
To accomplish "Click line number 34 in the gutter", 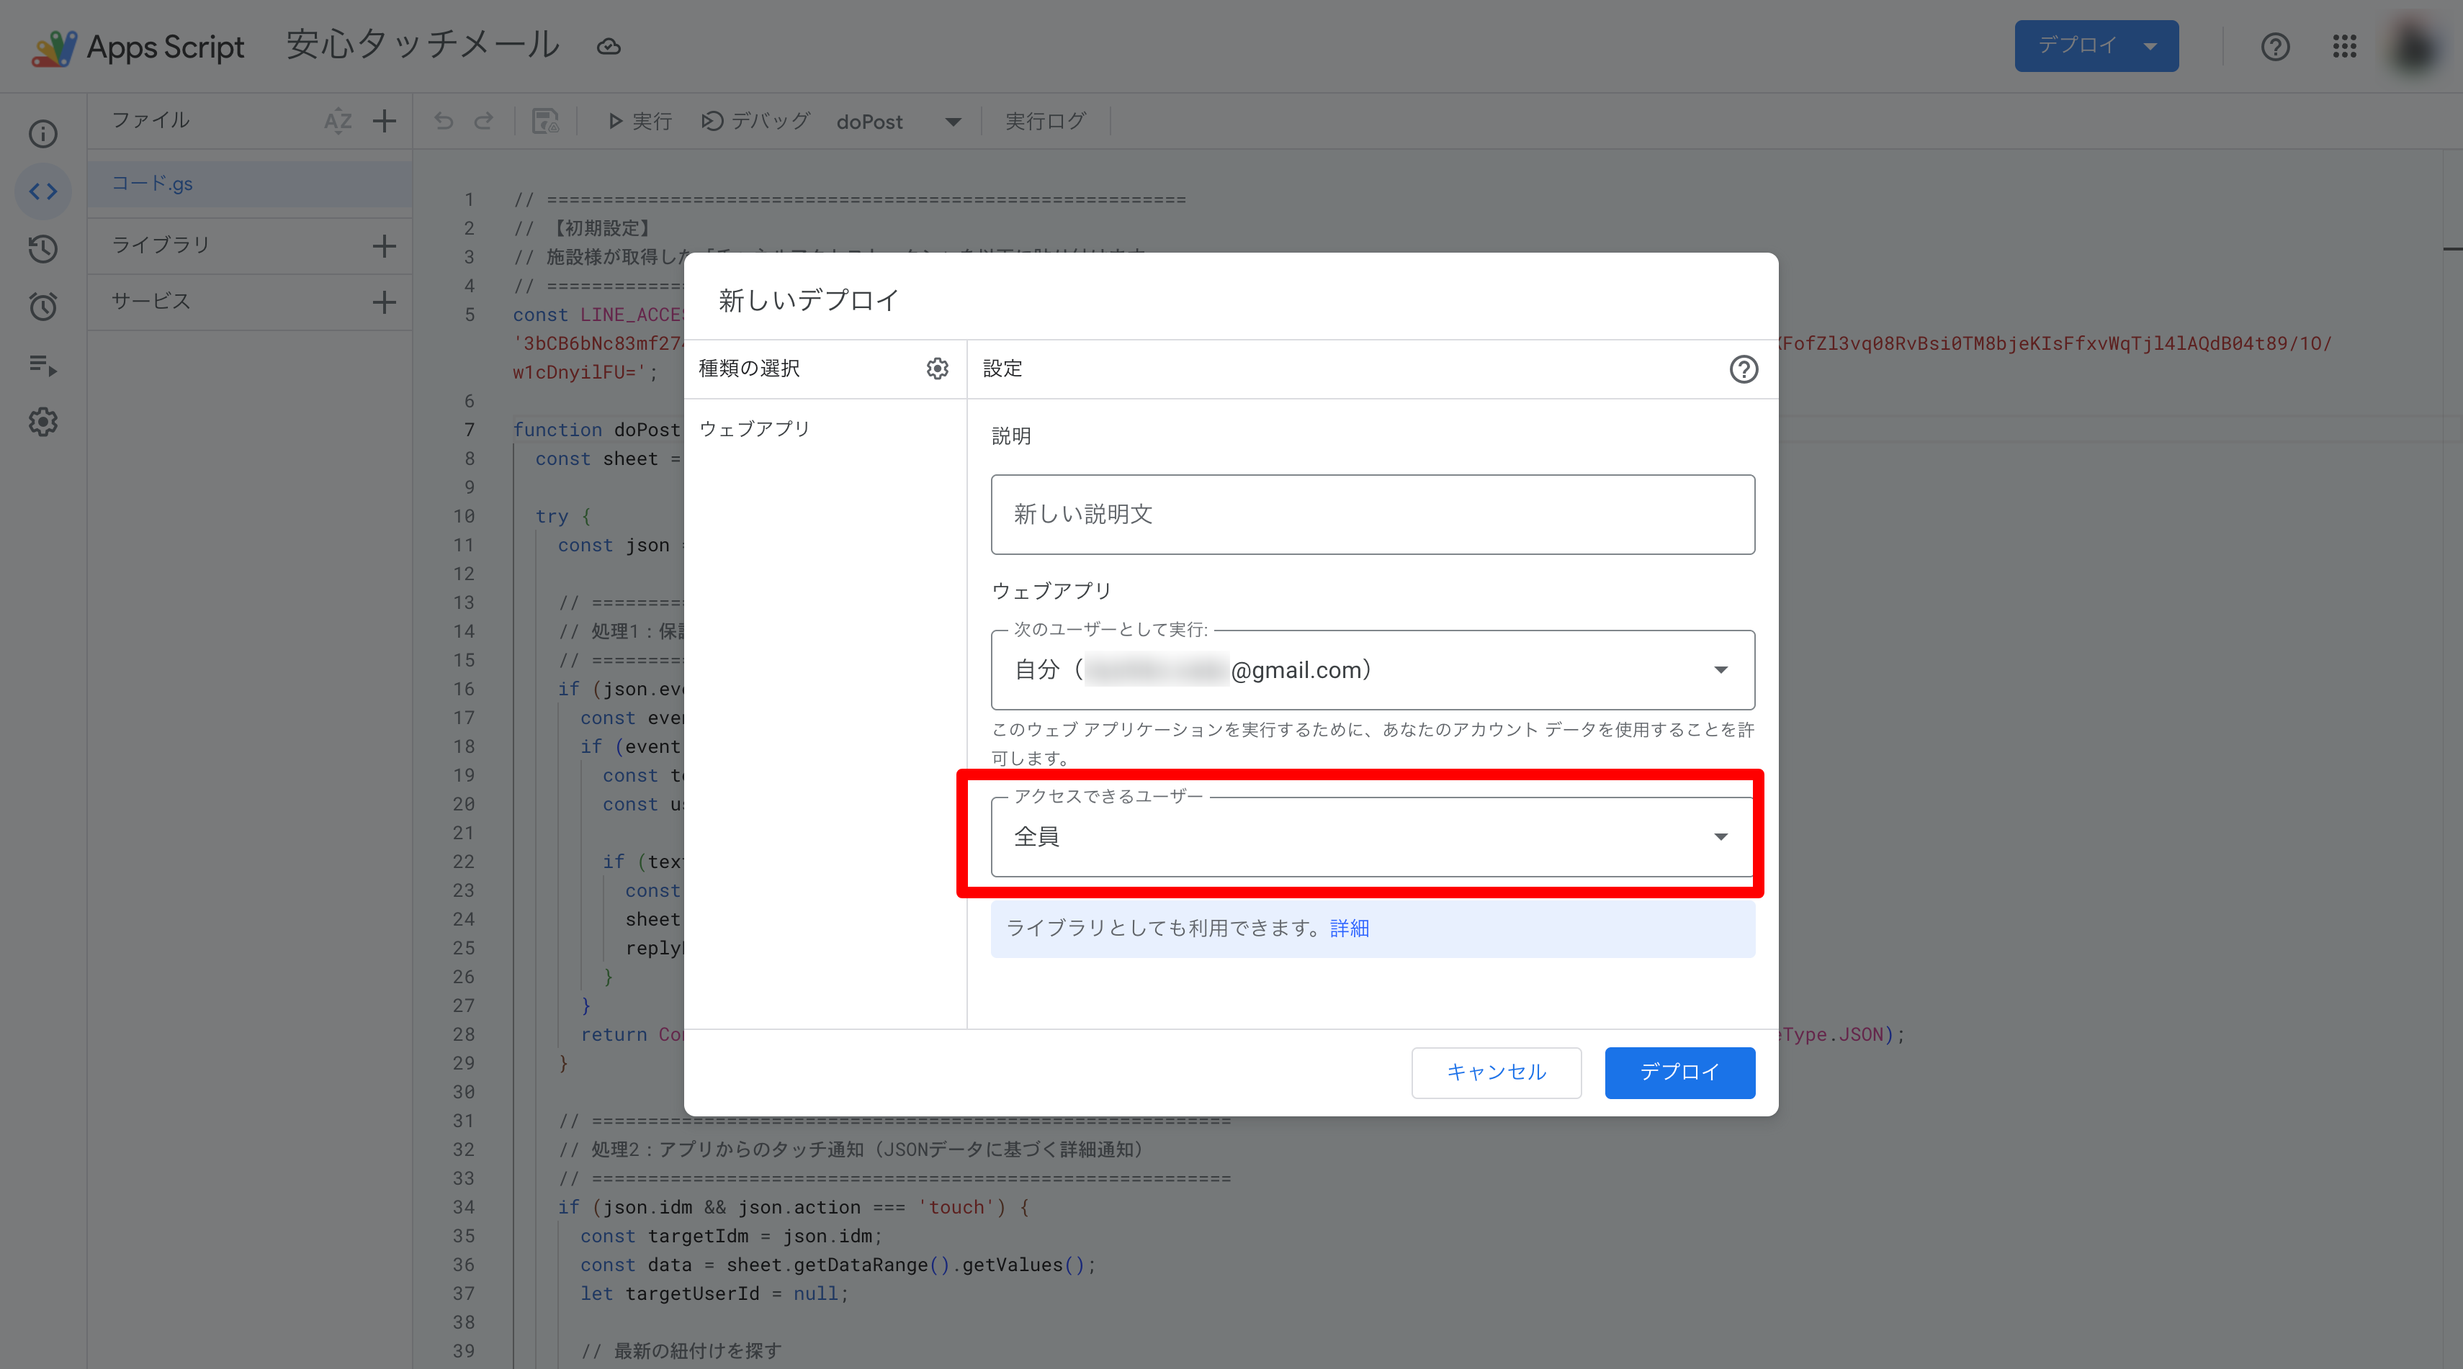I will click(x=464, y=1206).
